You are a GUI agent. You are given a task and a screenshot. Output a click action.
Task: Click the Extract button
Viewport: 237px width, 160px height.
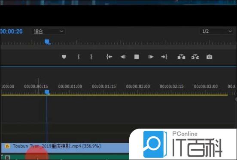[x=195, y=57]
